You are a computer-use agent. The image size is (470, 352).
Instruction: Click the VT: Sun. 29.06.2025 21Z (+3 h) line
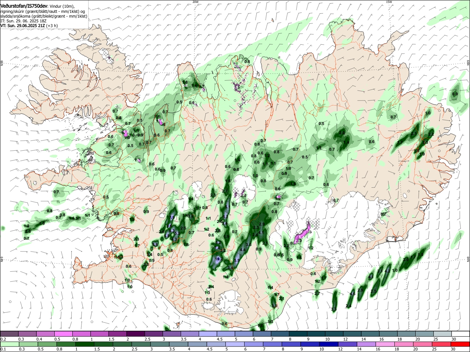[29, 26]
